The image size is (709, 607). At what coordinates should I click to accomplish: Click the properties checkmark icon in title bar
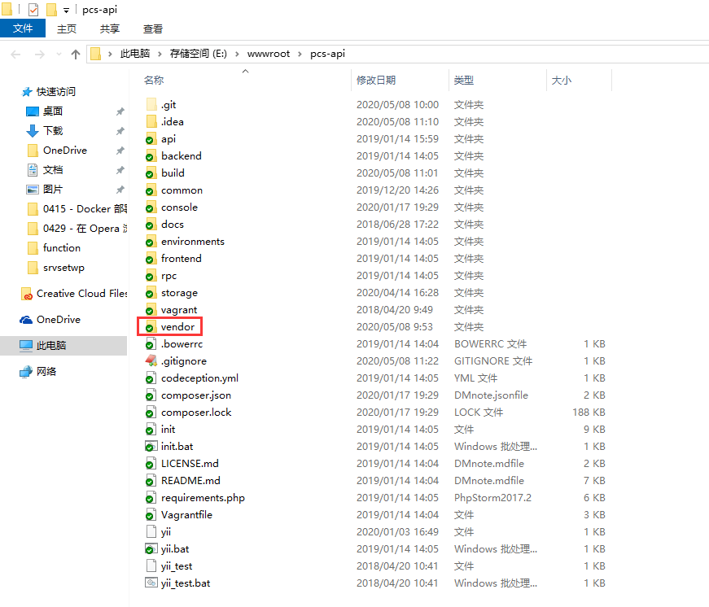click(33, 9)
